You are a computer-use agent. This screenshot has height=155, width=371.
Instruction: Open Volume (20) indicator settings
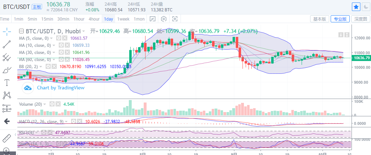52,104
